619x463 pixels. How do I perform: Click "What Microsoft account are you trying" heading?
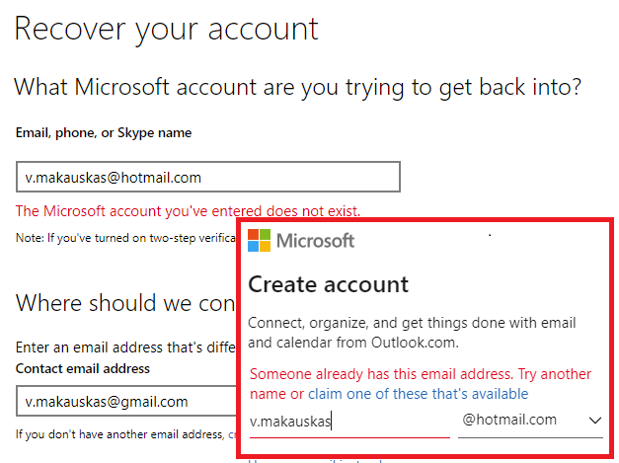(297, 87)
